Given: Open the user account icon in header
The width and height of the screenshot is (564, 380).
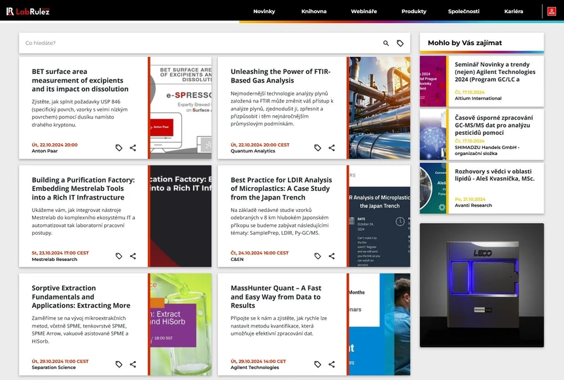Looking at the screenshot, I should click(x=552, y=11).
